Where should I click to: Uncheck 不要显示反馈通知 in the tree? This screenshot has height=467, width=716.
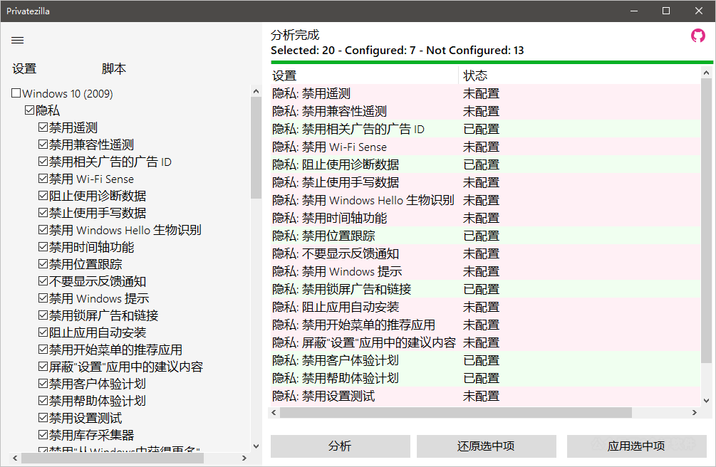pos(43,281)
